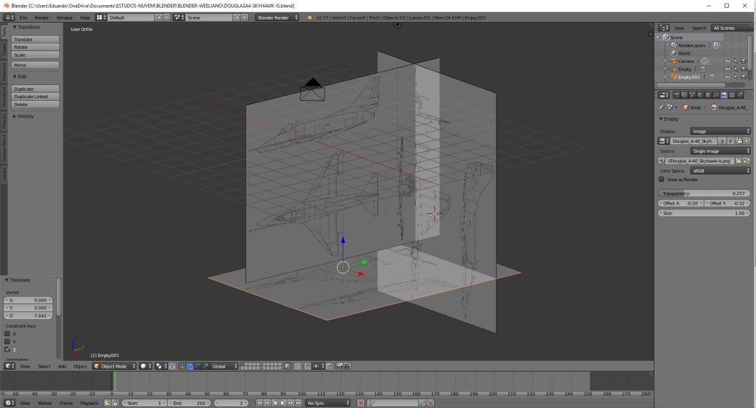Click the play animation button in timeline
The image size is (756, 408).
point(283,403)
